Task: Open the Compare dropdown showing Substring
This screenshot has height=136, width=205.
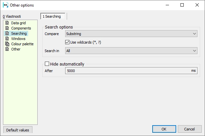Action: 131,34
